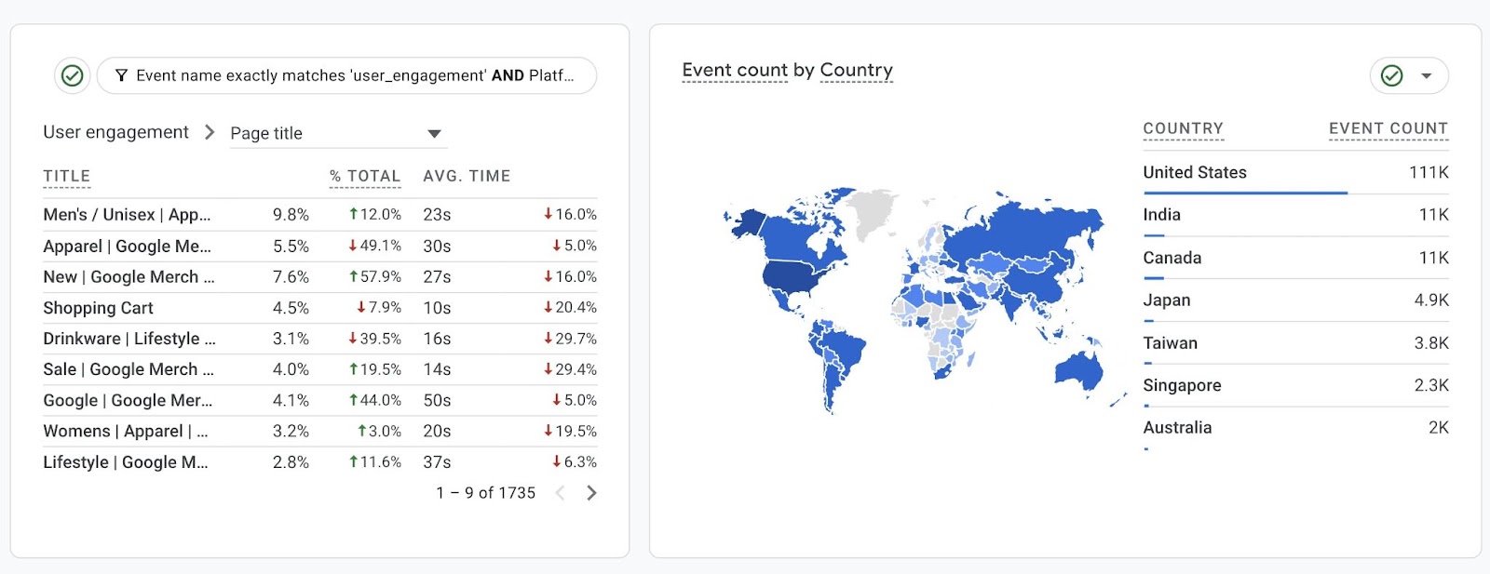Click the User engagement breadcrumb
The height and width of the screenshot is (574, 1490).
click(115, 132)
